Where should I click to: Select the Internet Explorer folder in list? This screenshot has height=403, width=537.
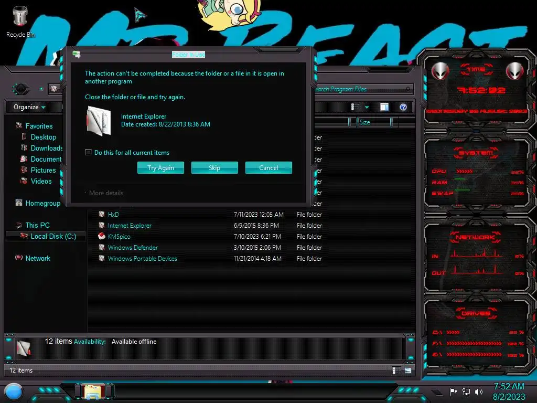point(130,226)
